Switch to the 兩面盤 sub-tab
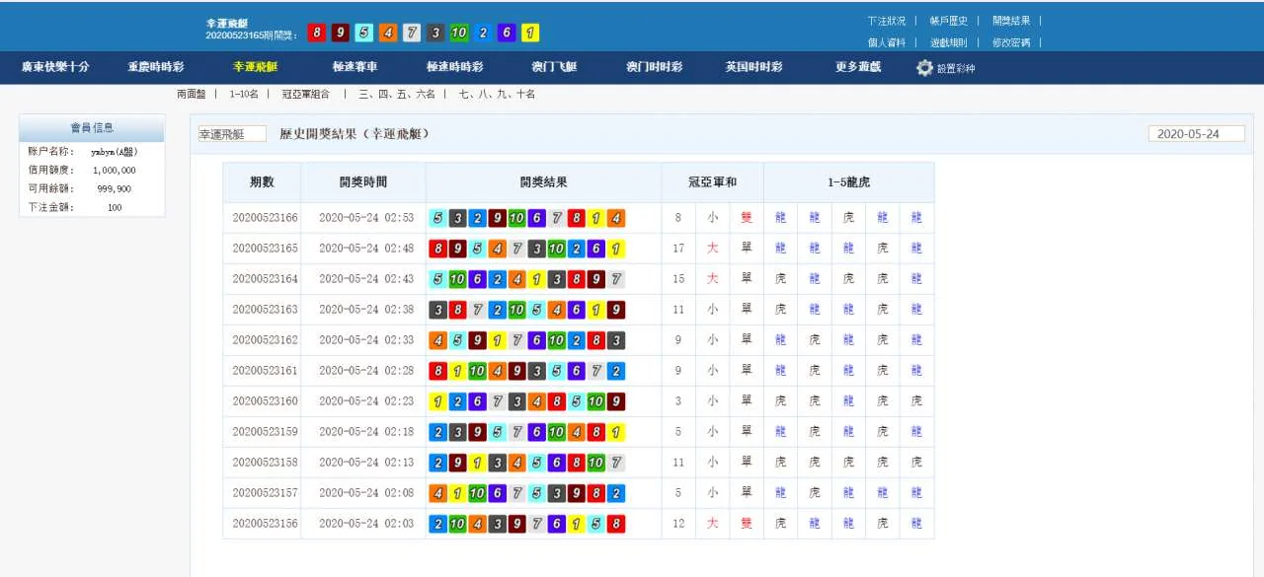This screenshot has width=1264, height=577. coord(192,95)
